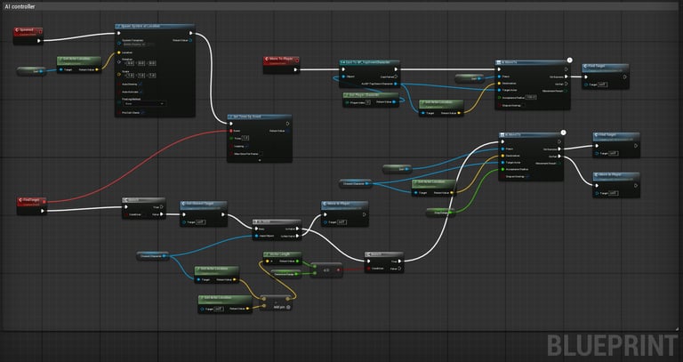Select the Is Valid macro node
This screenshot has height=362, width=683.
click(x=277, y=229)
